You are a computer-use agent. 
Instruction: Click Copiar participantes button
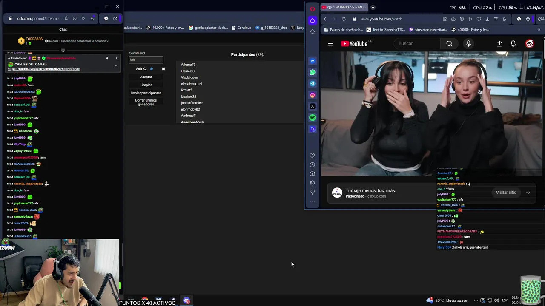pos(146,93)
